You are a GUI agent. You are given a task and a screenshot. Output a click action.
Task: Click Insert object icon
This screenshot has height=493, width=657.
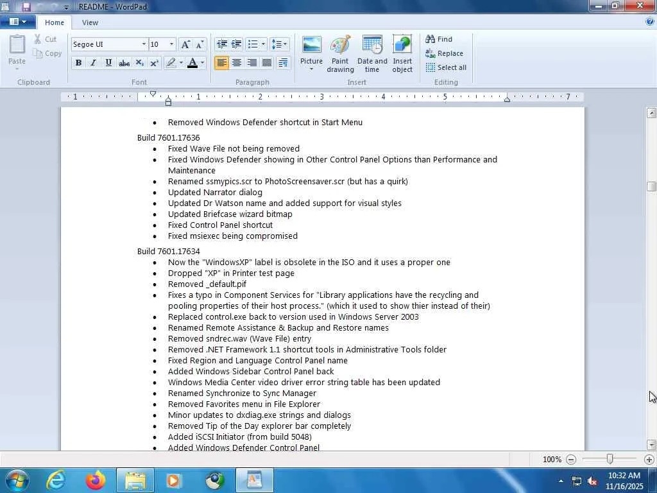point(402,54)
